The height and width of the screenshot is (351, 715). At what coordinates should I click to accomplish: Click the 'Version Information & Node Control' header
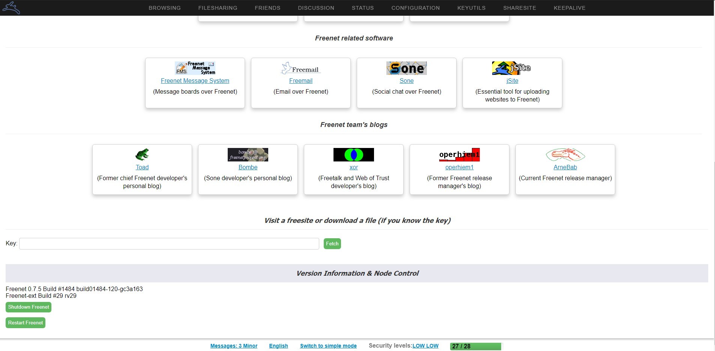(x=357, y=273)
